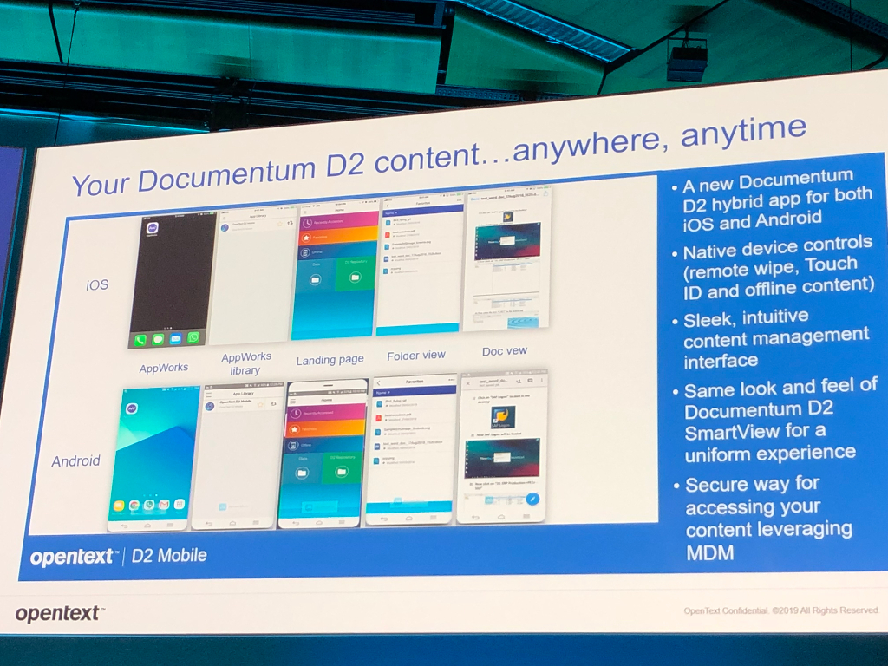Click the D2 Mobile footer text

point(169,556)
